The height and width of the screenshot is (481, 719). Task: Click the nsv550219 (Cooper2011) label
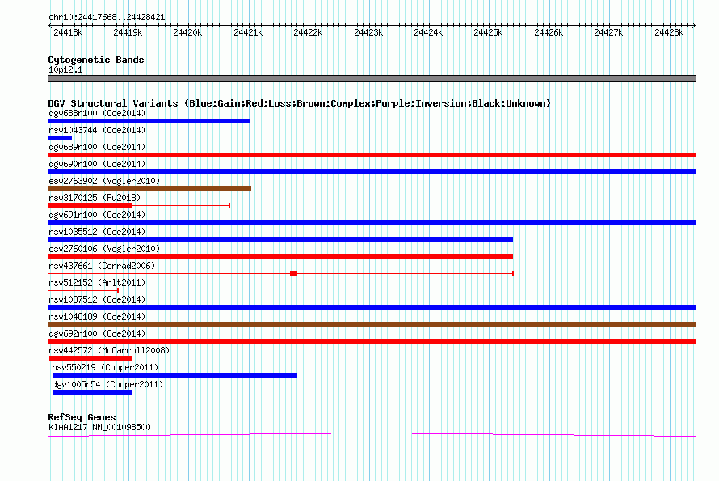[x=105, y=367]
